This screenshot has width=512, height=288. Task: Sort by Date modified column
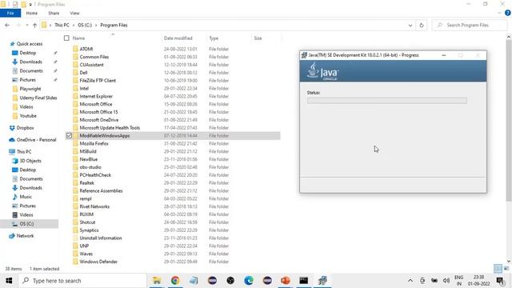pos(178,38)
